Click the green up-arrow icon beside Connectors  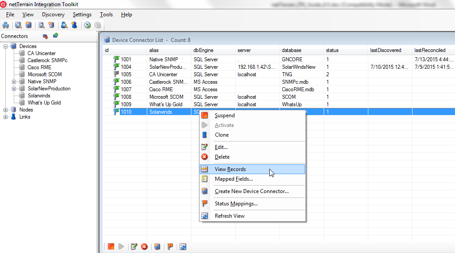(x=56, y=36)
